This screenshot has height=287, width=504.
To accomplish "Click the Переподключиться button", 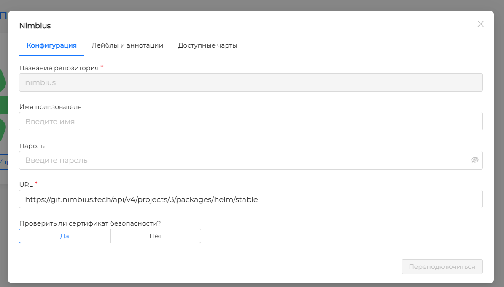I will coord(442,267).
